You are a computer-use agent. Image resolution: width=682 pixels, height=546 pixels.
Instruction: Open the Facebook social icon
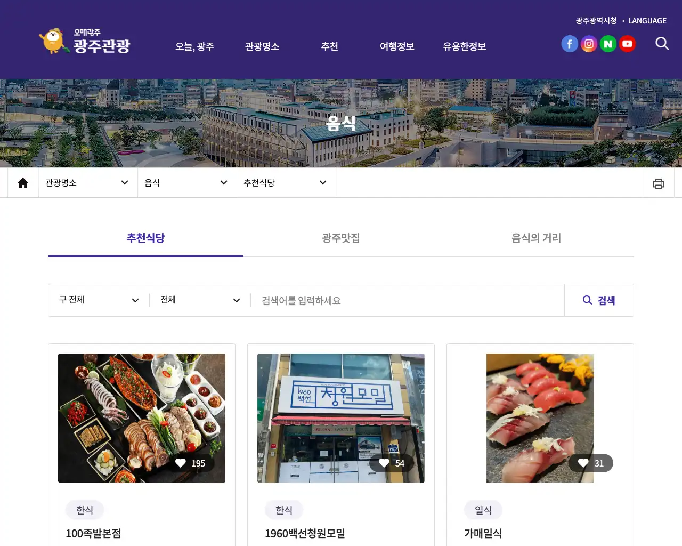click(x=570, y=44)
